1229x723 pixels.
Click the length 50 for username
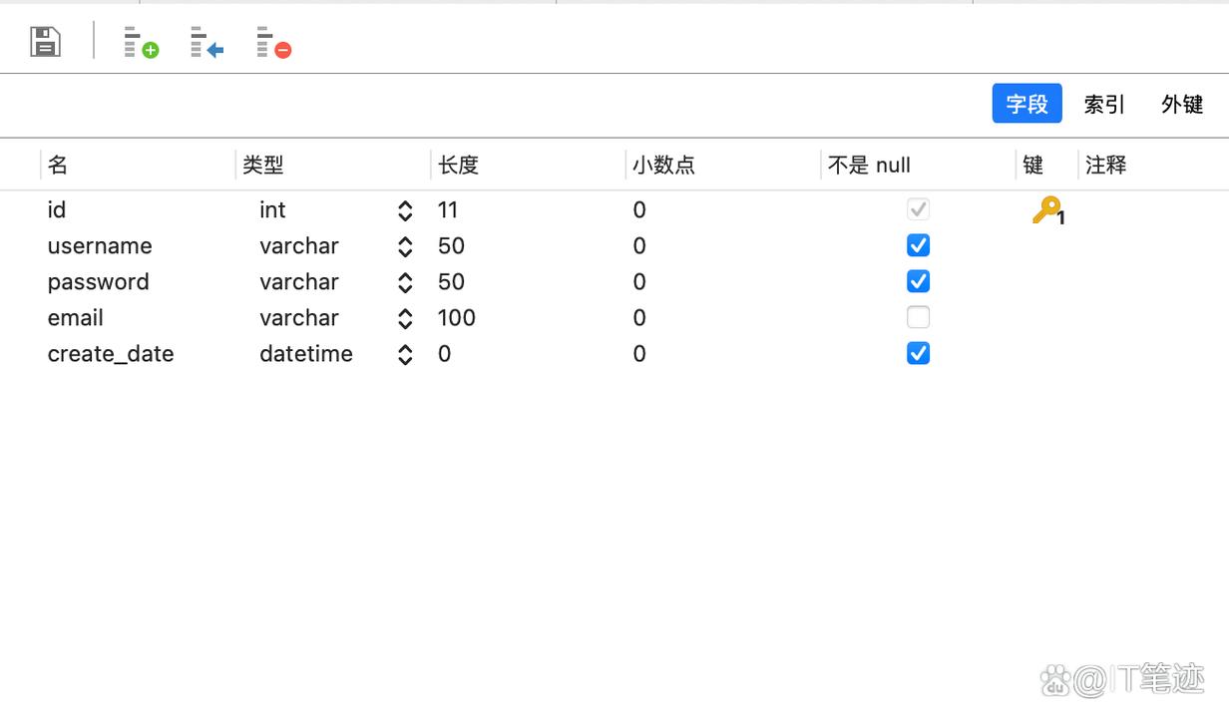[x=452, y=245]
